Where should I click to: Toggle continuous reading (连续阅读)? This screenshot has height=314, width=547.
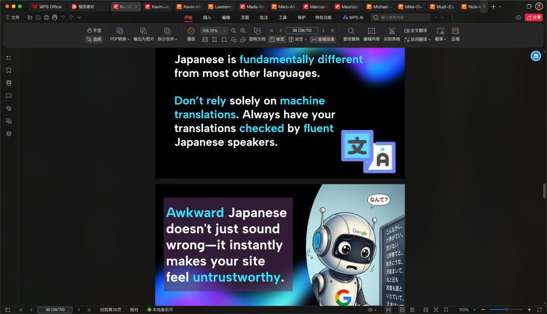click(323, 39)
